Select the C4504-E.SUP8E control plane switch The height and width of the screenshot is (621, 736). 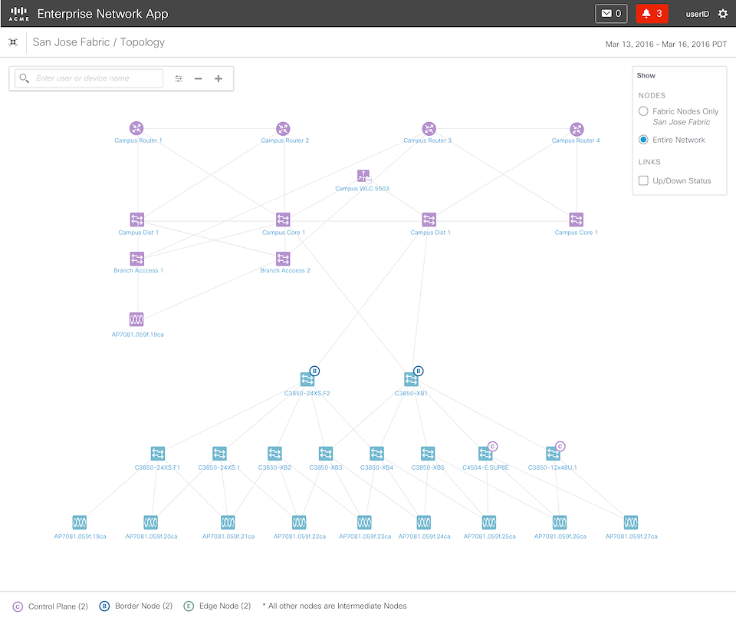pyautogui.click(x=485, y=454)
